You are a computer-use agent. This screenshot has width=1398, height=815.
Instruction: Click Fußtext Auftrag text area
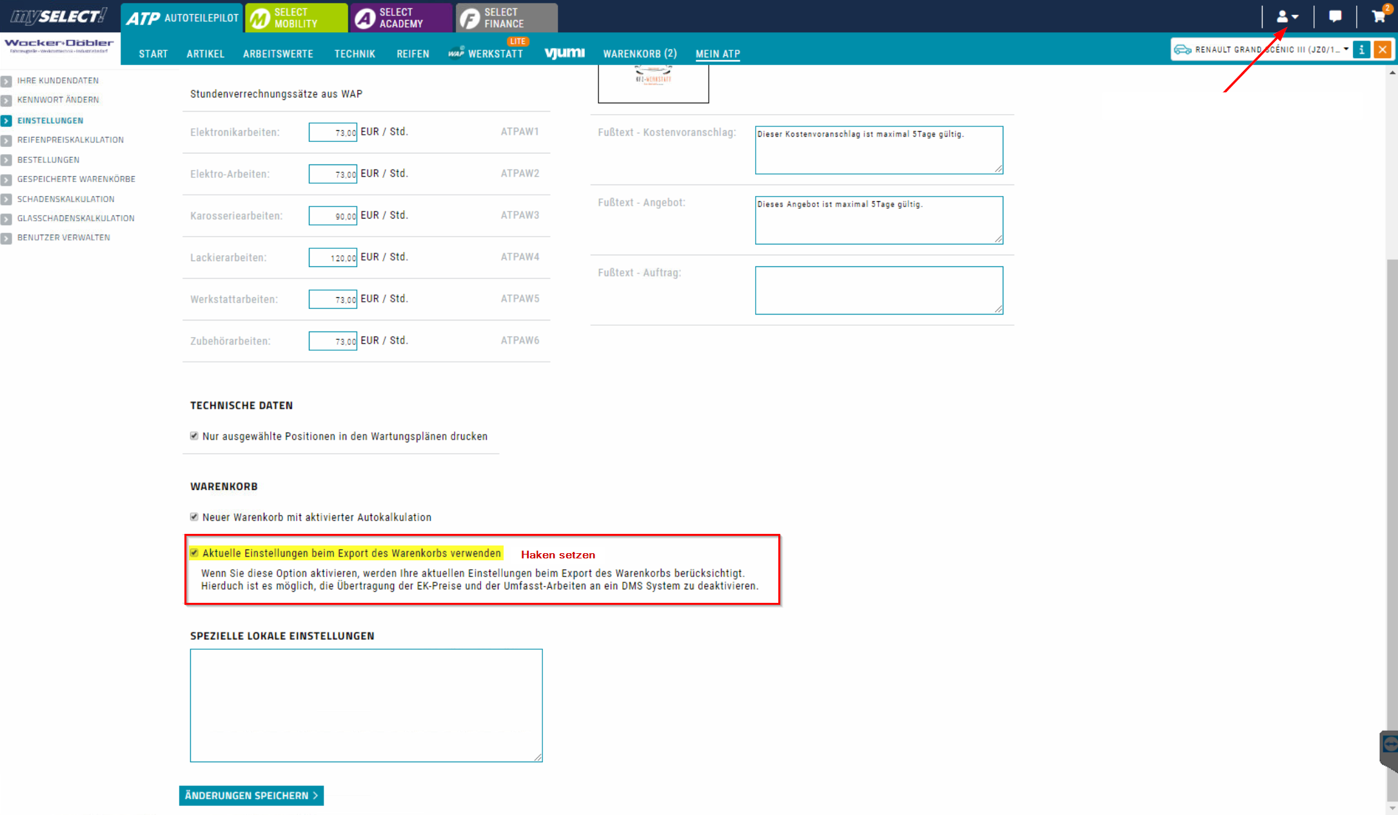click(879, 291)
